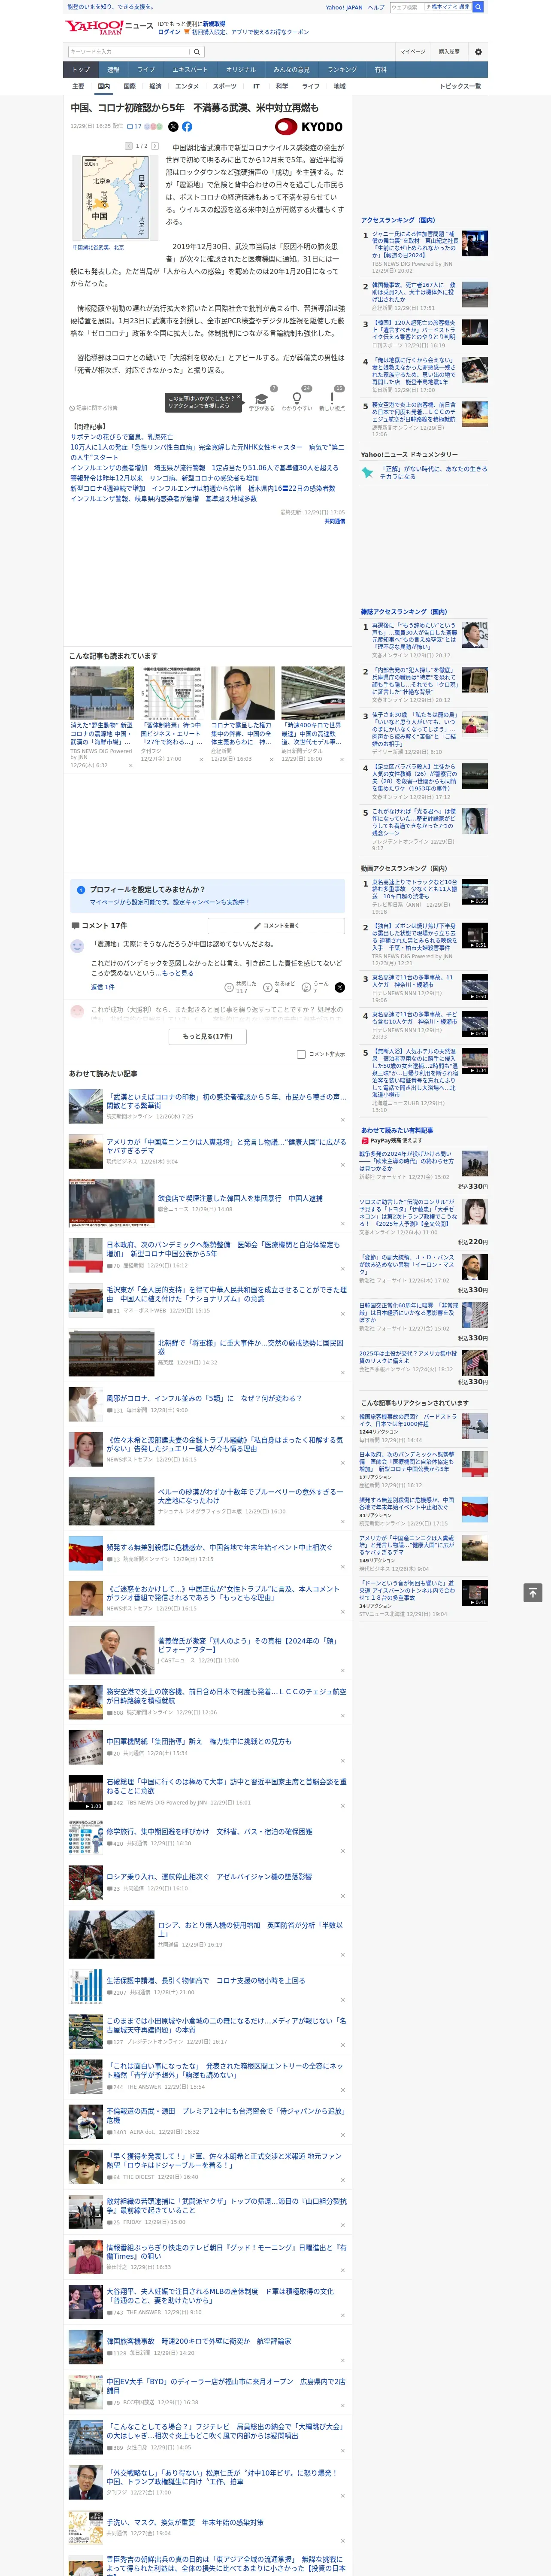
Task: Expand first comment via …もっと見る
Action: [175, 973]
